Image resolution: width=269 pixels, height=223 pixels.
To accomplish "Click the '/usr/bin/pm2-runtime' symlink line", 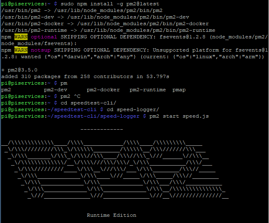I will (108, 30).
